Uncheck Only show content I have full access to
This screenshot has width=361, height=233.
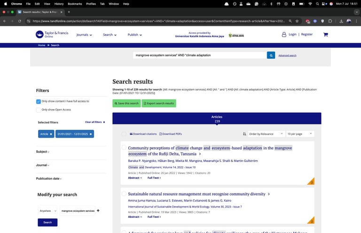pyautogui.click(x=39, y=101)
